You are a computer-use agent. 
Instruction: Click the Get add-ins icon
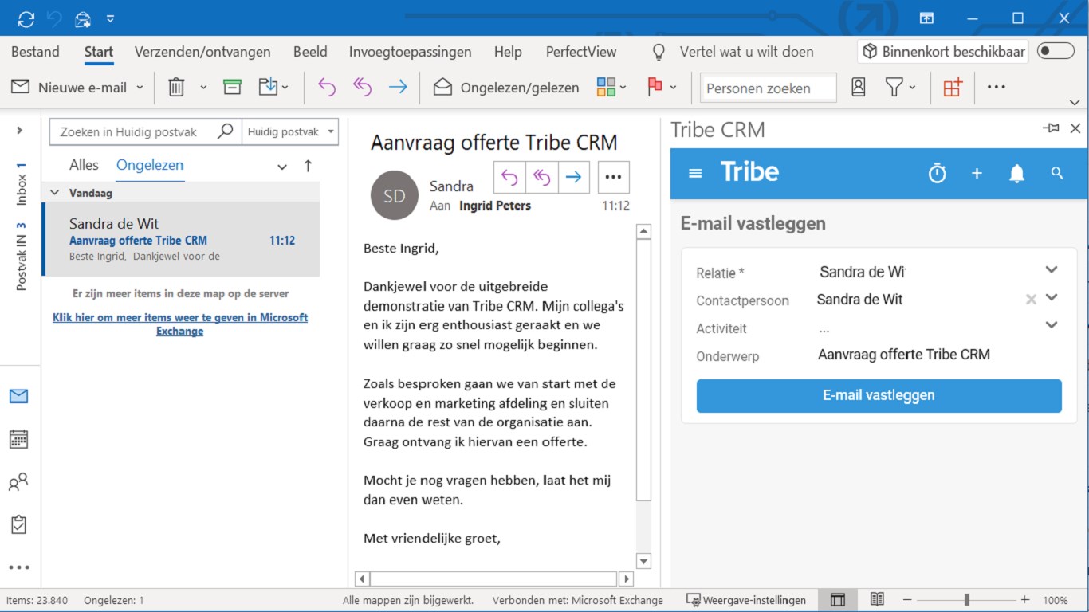click(x=953, y=88)
